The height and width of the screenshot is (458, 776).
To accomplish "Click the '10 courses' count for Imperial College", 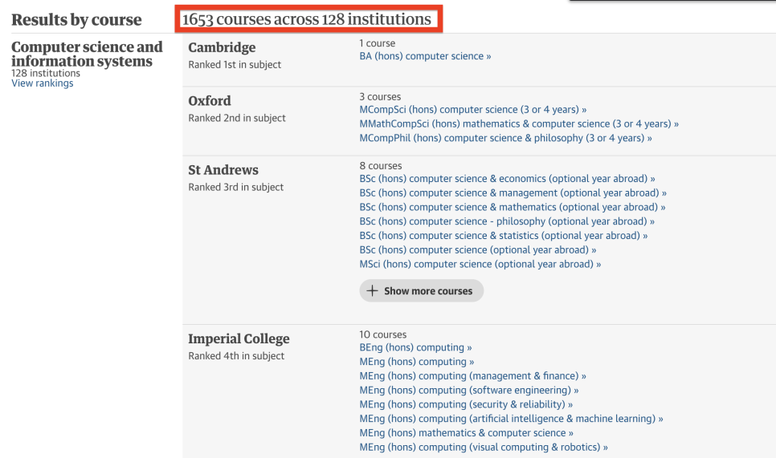I will pos(382,335).
